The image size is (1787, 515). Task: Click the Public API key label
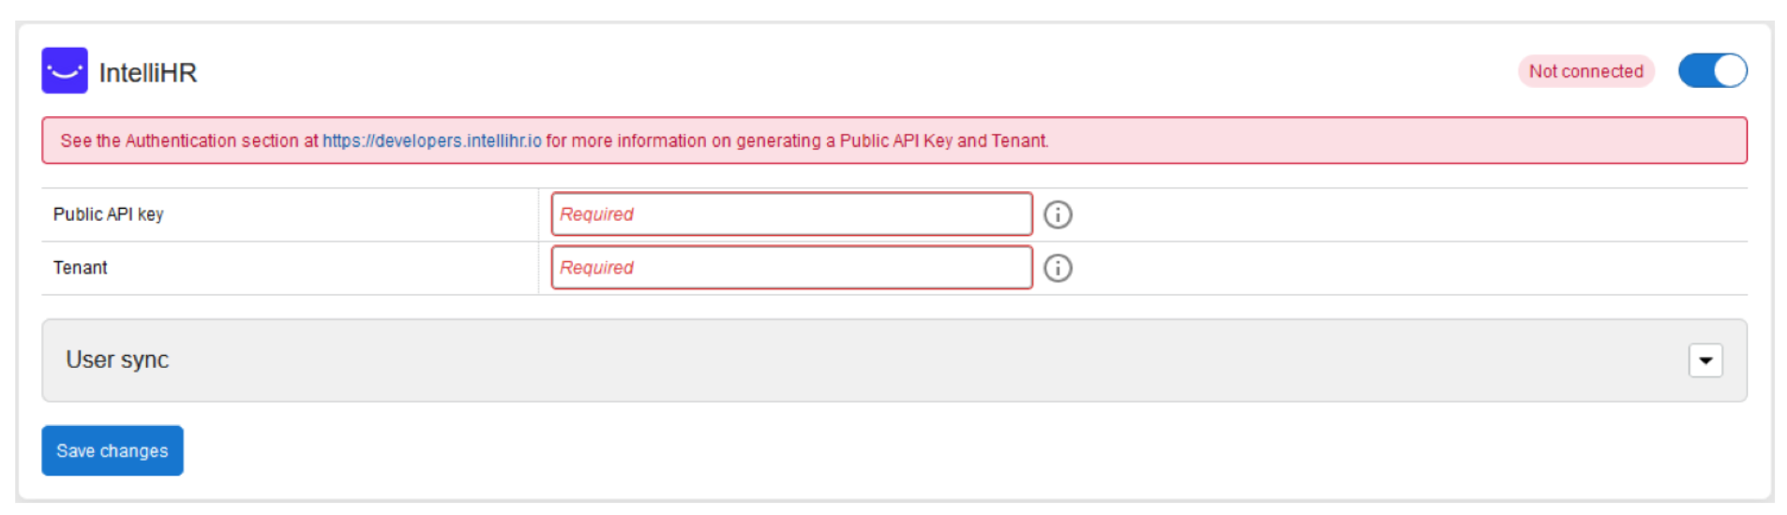pyautogui.click(x=109, y=214)
